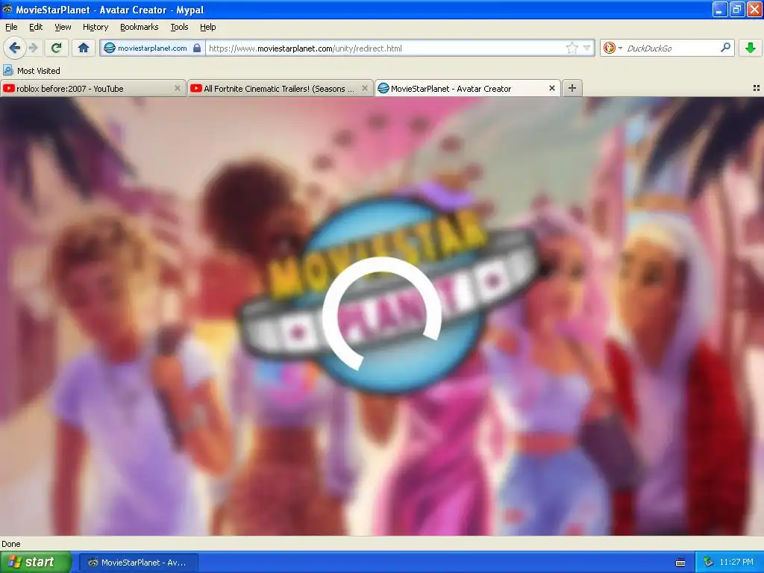Select the MovieStarPlanet taskbar window button
Screen dimensions: 764x573
[x=138, y=563]
